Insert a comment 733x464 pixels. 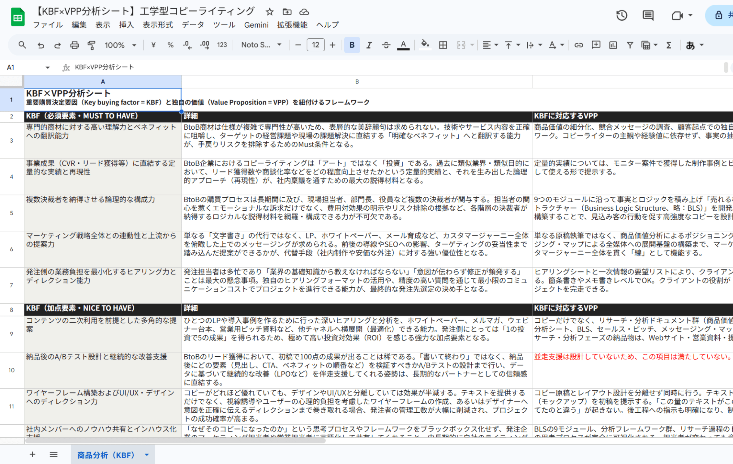595,45
